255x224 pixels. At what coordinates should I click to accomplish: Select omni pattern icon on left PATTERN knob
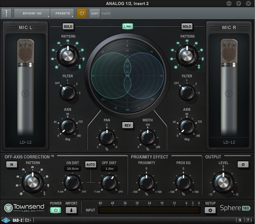(x=56, y=67)
